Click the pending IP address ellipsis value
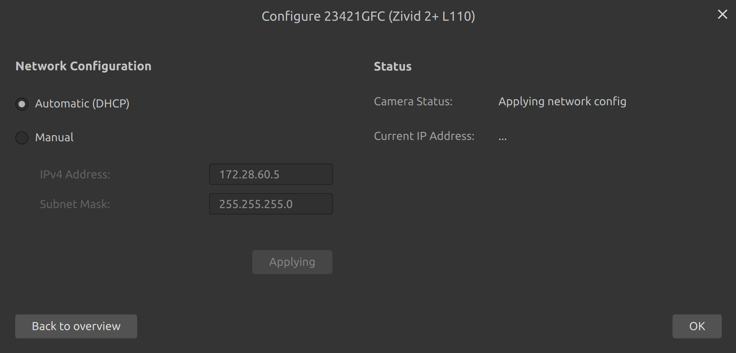Screen dimensions: 736x353 tap(503, 138)
